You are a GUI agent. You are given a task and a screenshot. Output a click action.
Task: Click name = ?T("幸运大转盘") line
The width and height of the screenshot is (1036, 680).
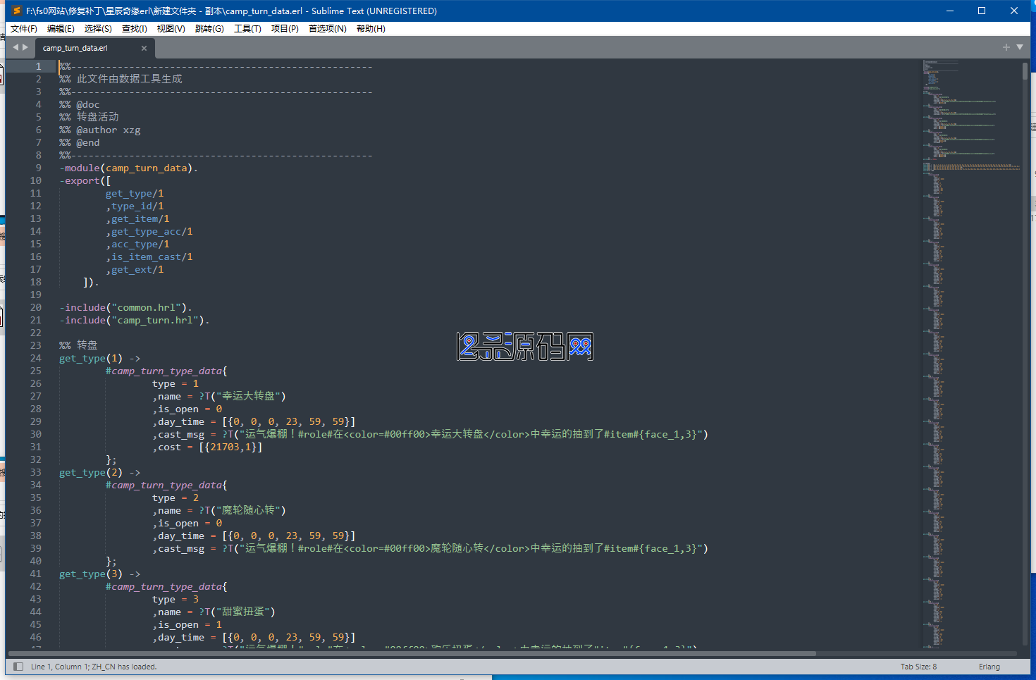tap(219, 396)
